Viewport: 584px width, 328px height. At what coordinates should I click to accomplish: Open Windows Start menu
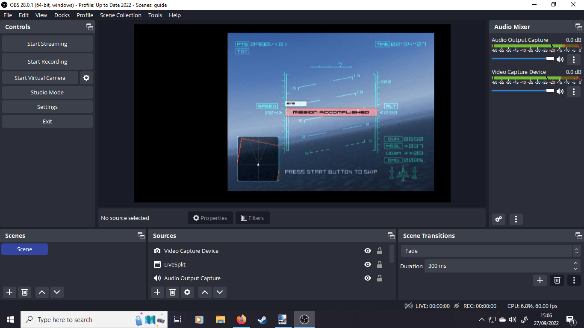[10, 319]
